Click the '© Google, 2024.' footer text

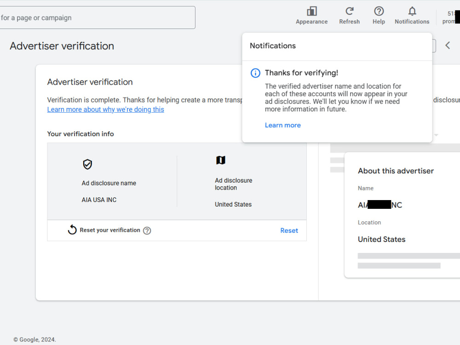click(x=34, y=339)
